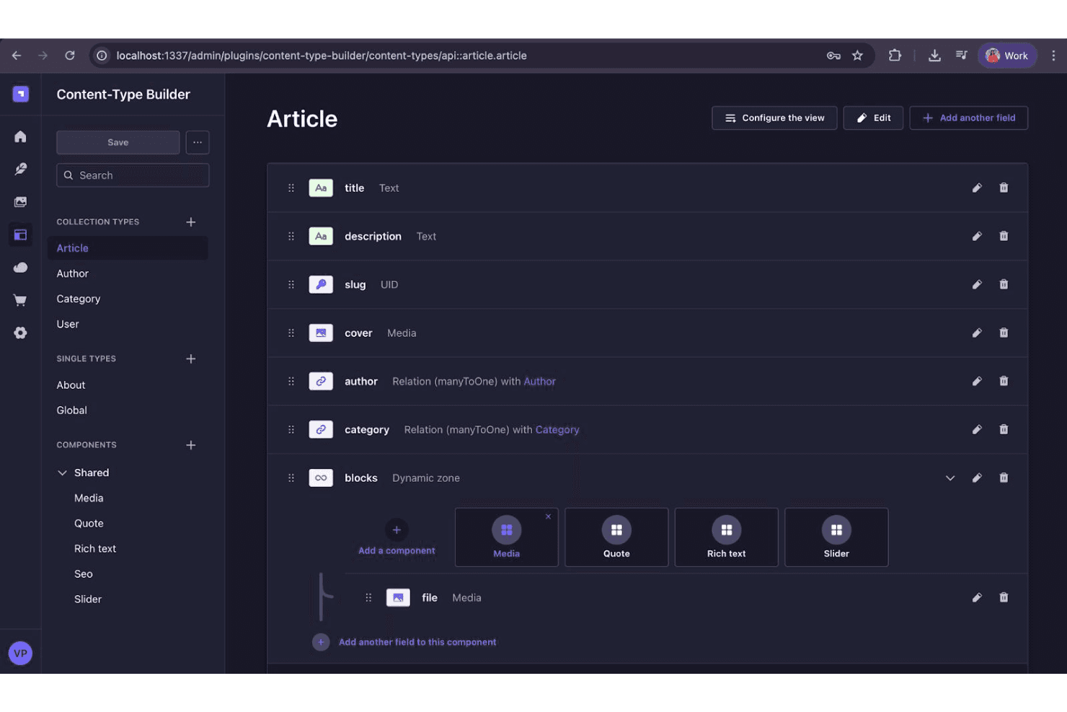Delete the cover media field
Image resolution: width=1067 pixels, height=712 pixels.
point(1004,333)
